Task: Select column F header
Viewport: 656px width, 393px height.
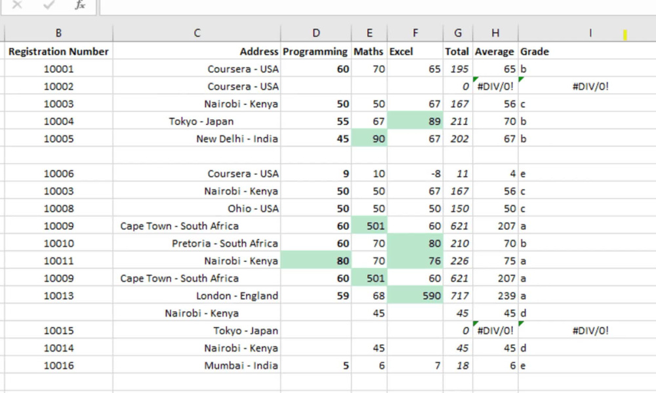Action: pyautogui.click(x=415, y=33)
